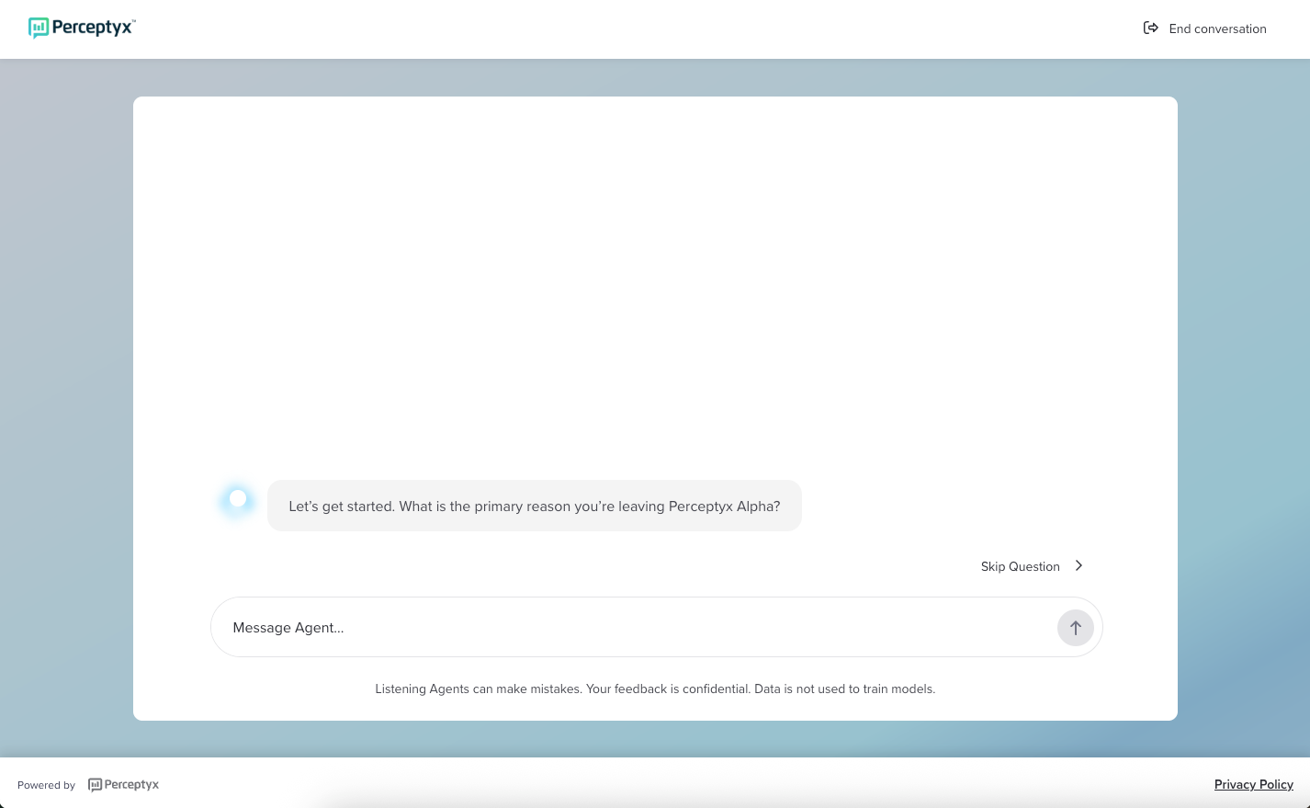This screenshot has width=1310, height=808.
Task: Click the glowing agent avatar orb
Action: [x=238, y=499]
